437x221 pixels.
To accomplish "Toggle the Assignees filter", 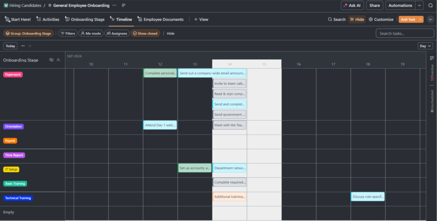I will [x=117, y=33].
